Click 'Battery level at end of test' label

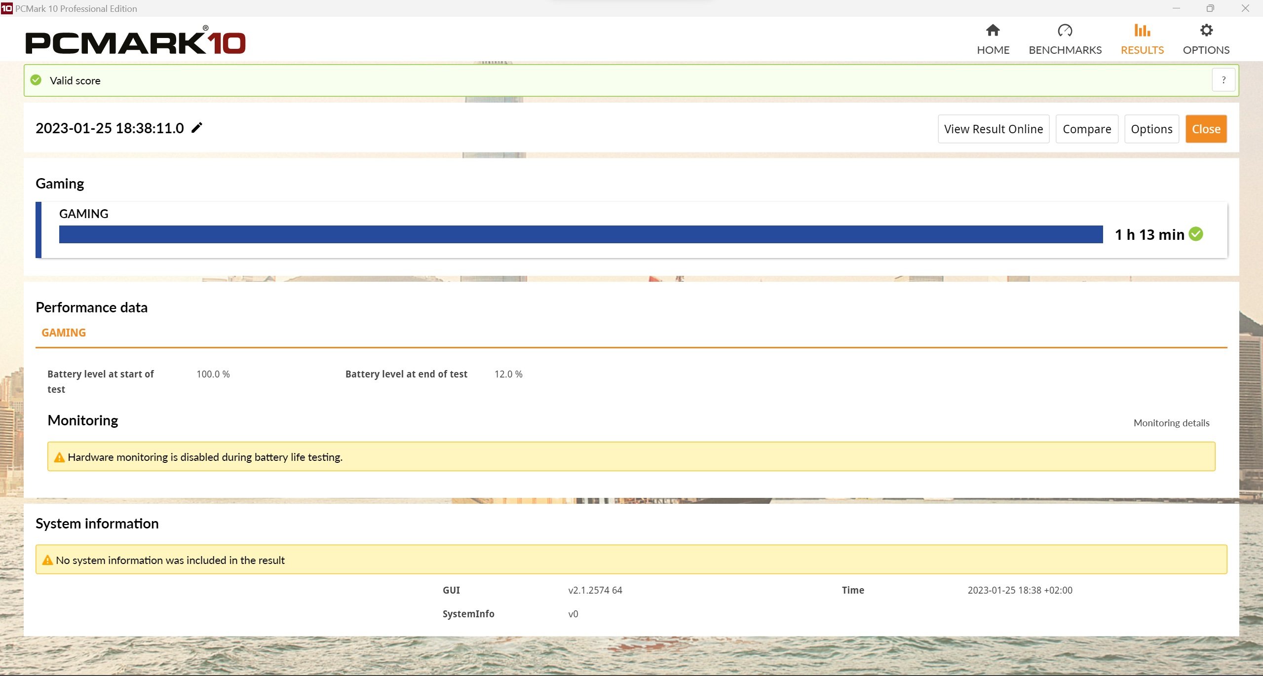[x=406, y=374]
